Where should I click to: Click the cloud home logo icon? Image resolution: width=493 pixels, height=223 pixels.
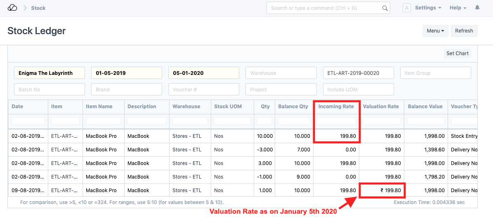(x=12, y=8)
